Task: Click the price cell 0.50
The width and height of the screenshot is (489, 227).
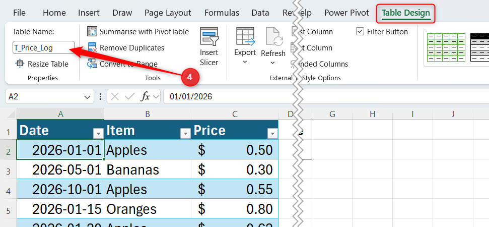Action: [235, 150]
